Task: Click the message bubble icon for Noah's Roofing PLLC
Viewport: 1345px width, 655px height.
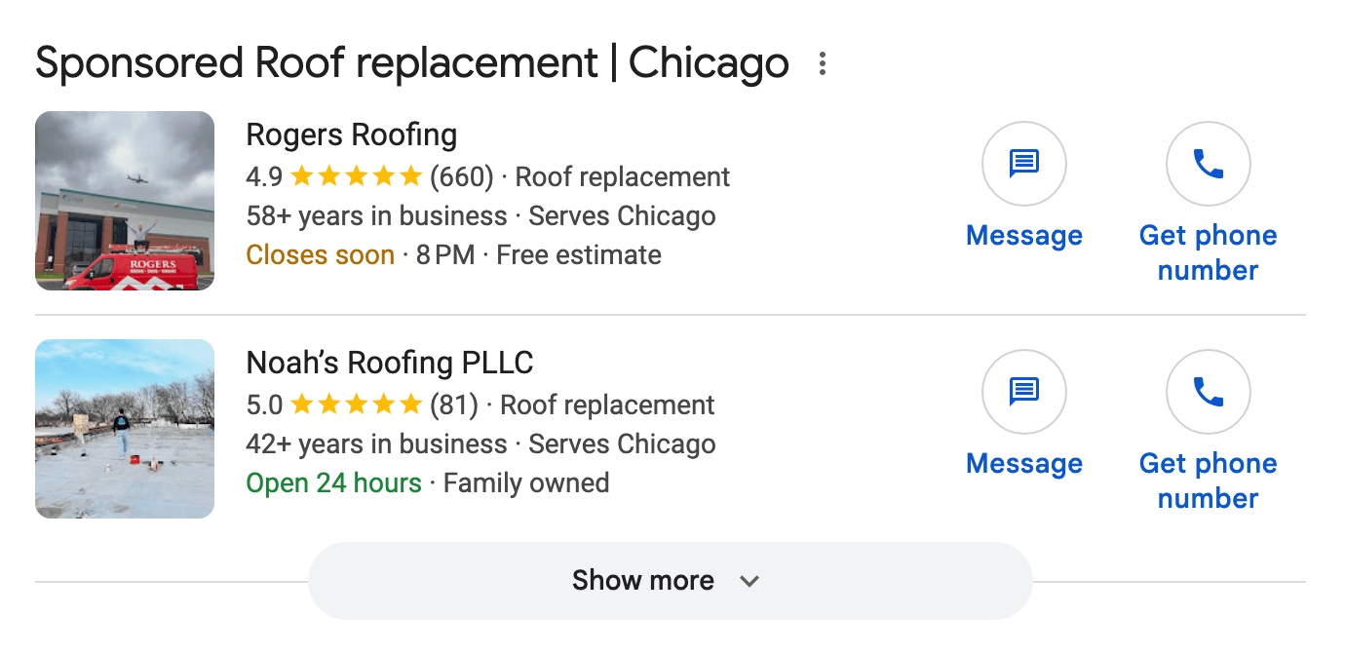Action: point(1023,392)
